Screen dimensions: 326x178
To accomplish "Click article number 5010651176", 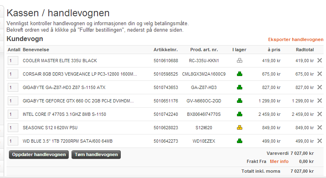I will click(166, 101).
